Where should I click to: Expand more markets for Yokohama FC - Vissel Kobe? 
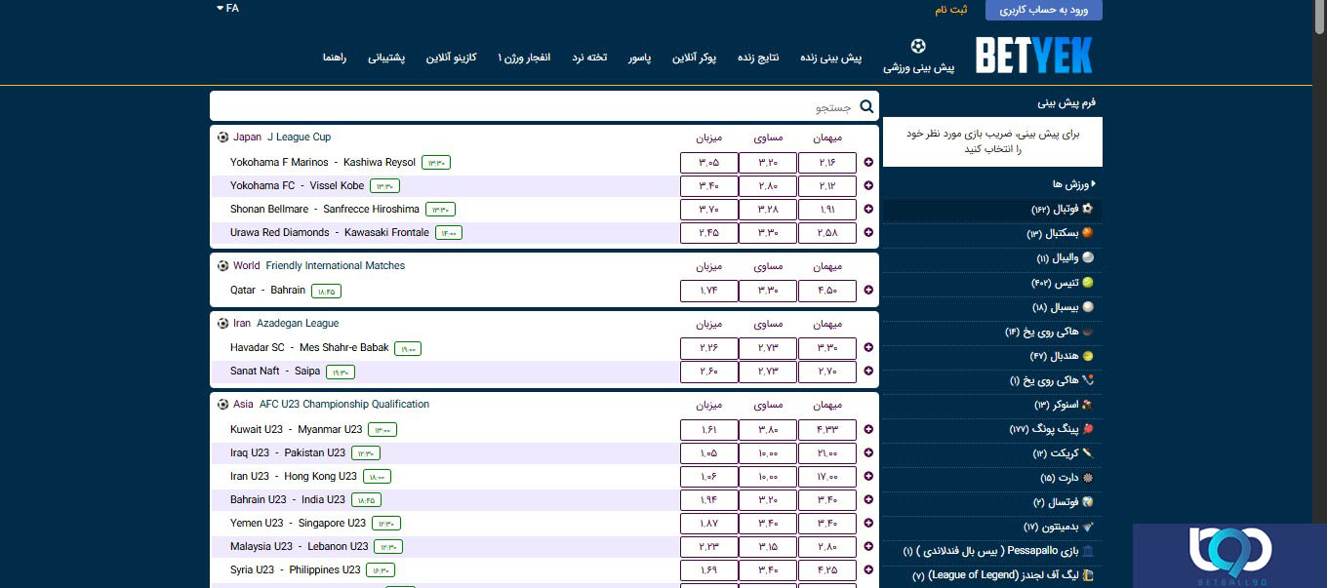[868, 186]
